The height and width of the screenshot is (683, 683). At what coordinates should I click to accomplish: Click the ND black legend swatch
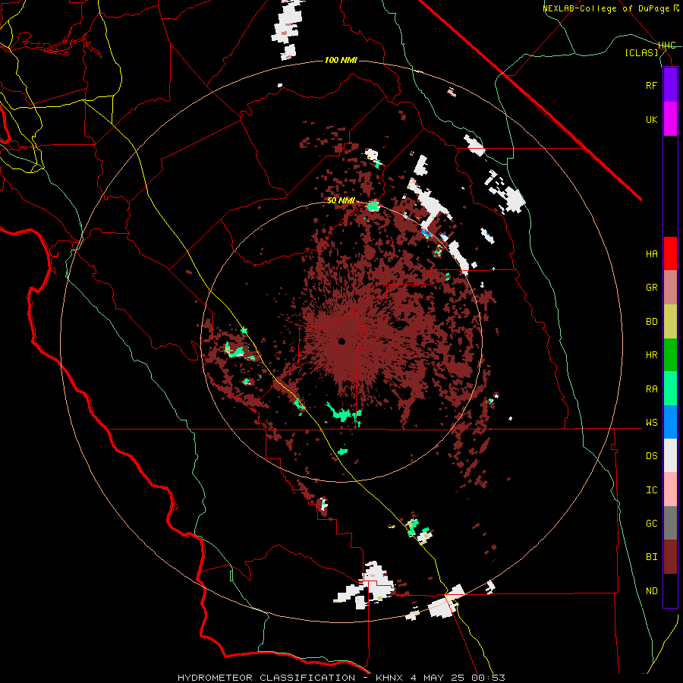670,590
